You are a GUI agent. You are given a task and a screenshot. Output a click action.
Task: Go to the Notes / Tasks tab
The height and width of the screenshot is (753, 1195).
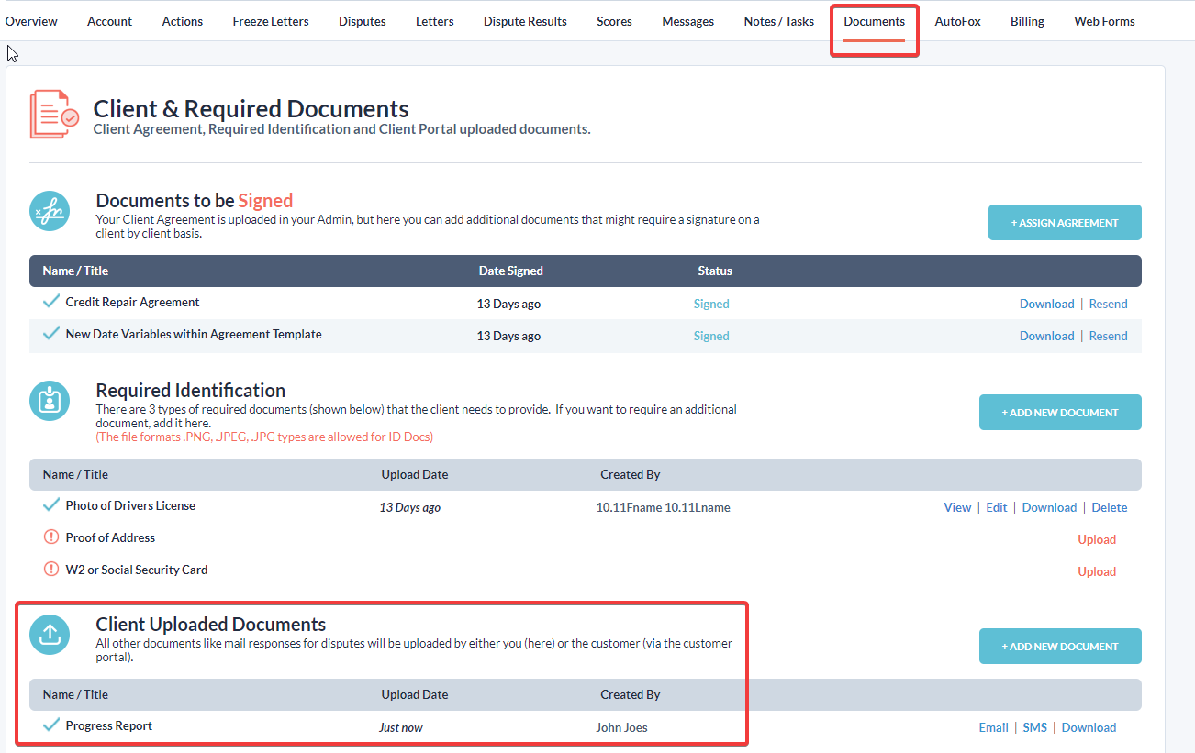tap(778, 21)
